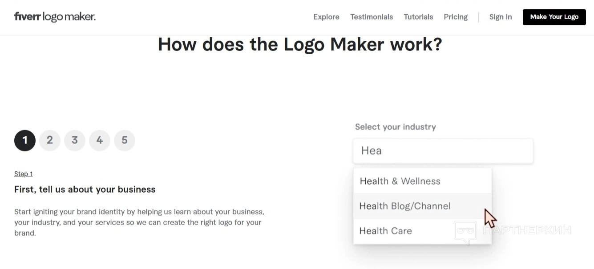Open the Tutorials page
594x269 pixels.
(x=418, y=17)
